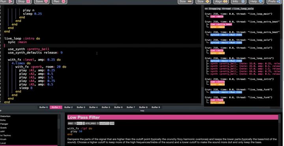
Task: Save the buffer with the Save button
Action: 41,2
